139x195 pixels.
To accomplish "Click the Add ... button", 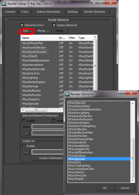I will [x=27, y=31].
